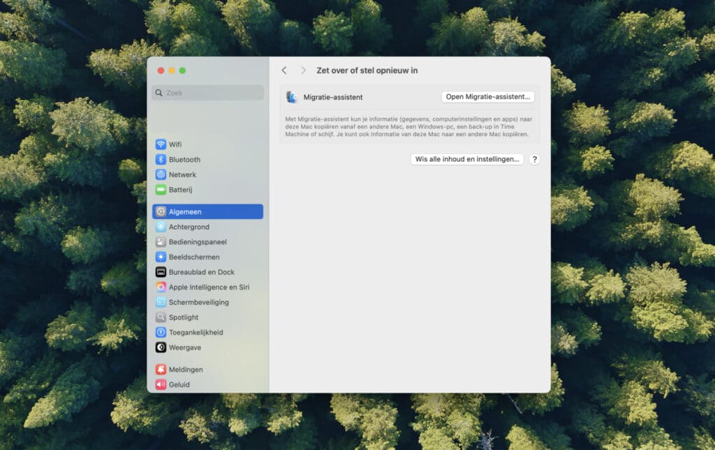This screenshot has width=715, height=450.
Task: Click the Zoek search field
Action: coord(208,93)
